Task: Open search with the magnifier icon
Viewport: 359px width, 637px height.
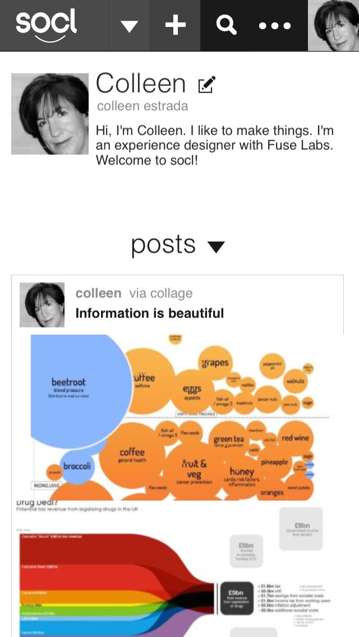Action: pyautogui.click(x=226, y=25)
